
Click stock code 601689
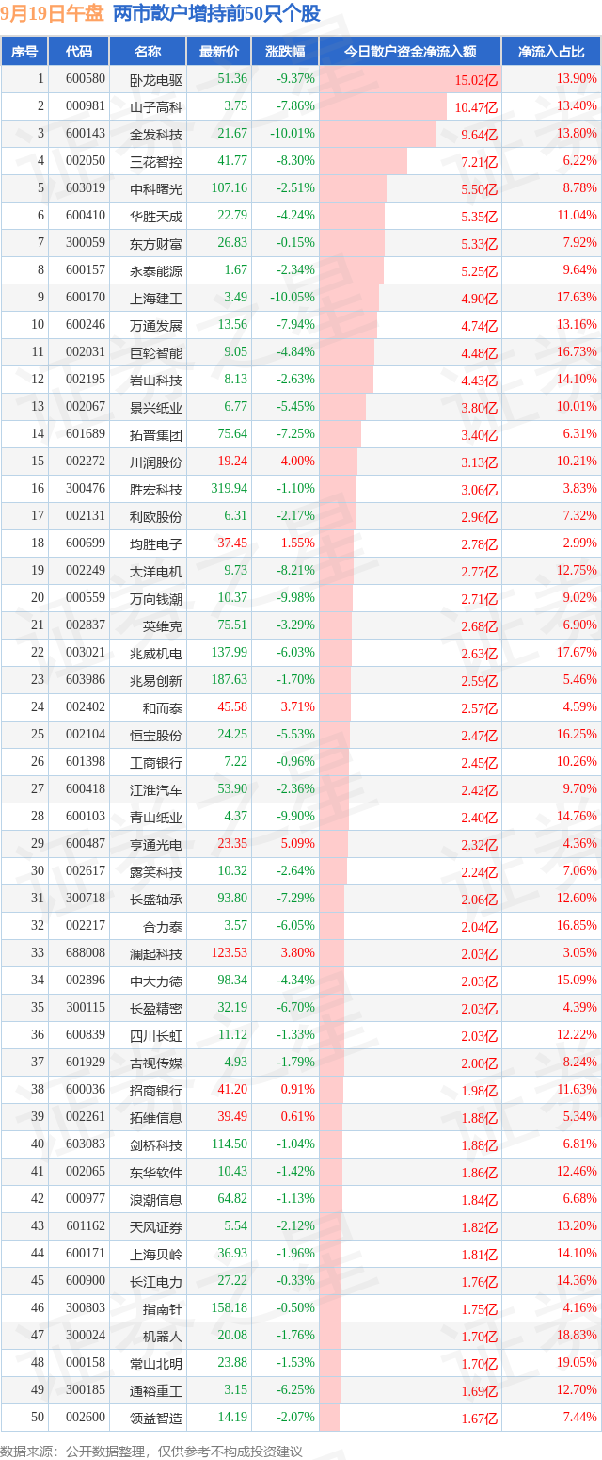coord(86,434)
